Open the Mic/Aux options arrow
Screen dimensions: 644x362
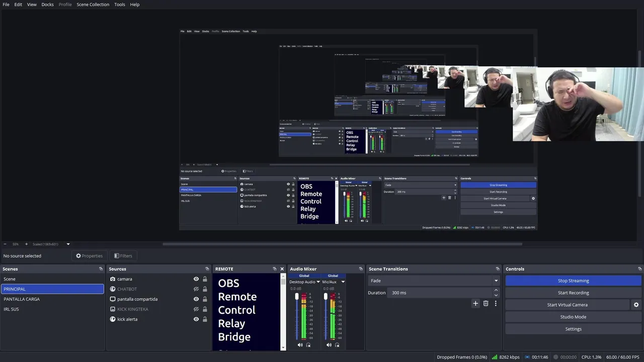pyautogui.click(x=343, y=282)
